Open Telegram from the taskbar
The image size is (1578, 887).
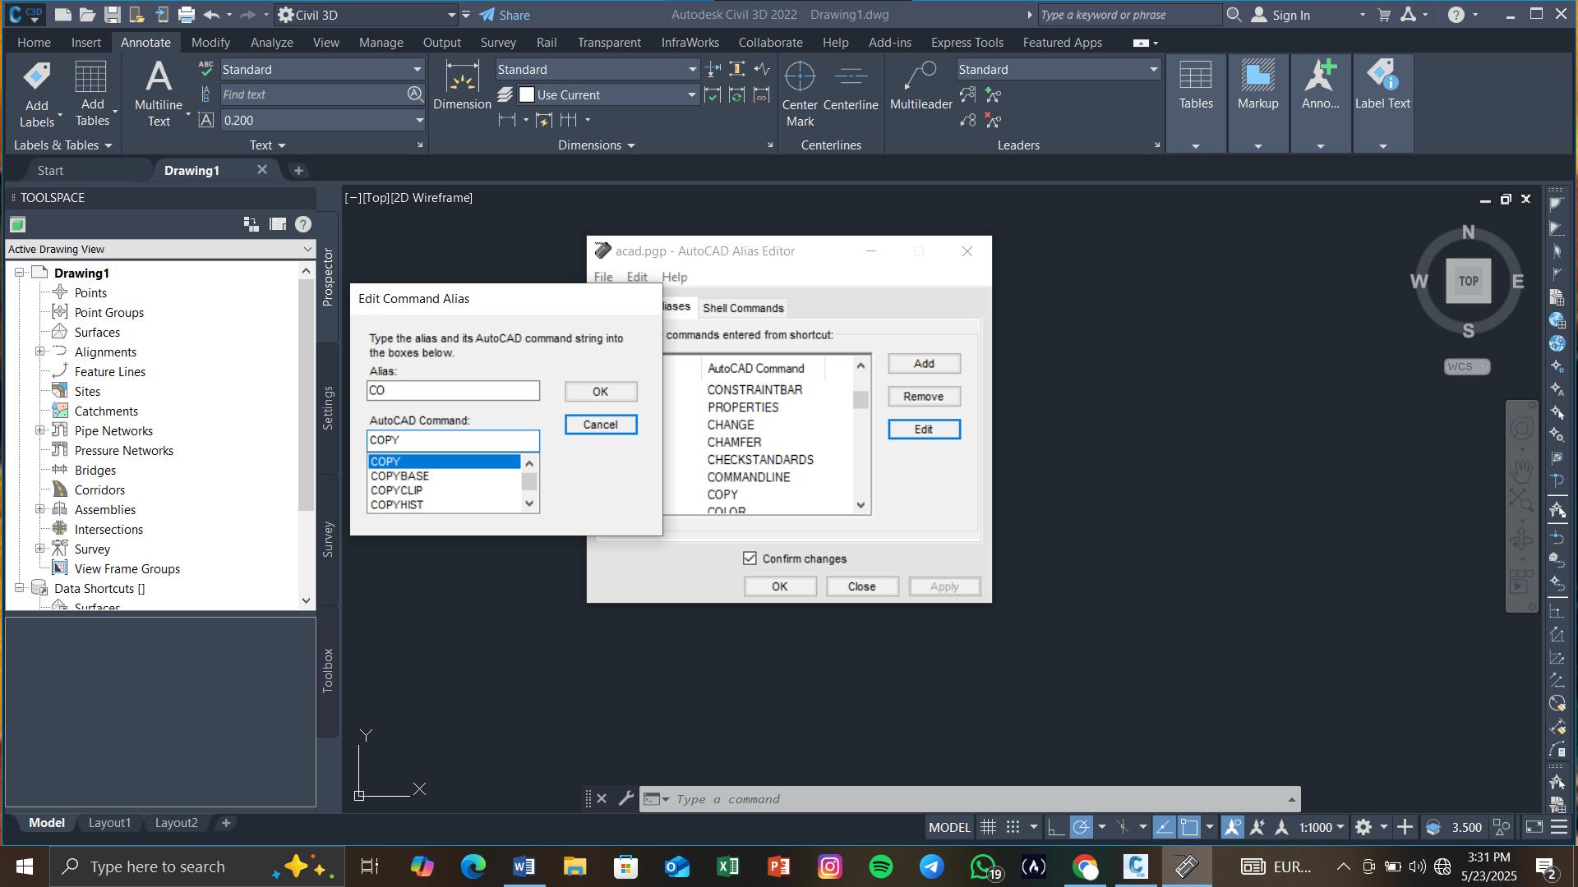coord(931,866)
